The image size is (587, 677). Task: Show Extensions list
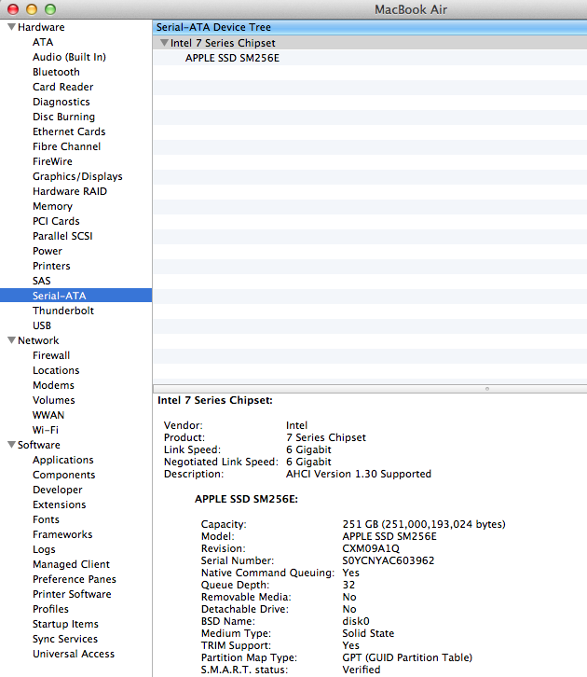click(59, 504)
